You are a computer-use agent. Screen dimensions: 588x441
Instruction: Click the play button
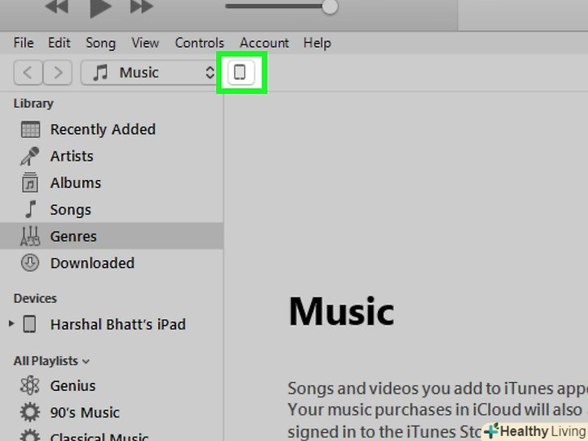(x=100, y=7)
